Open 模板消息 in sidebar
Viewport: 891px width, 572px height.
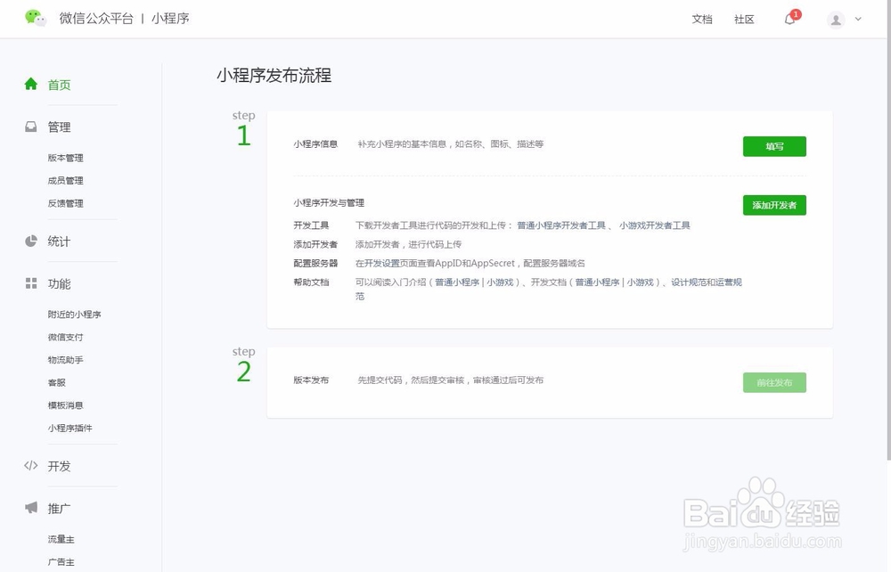tap(65, 405)
